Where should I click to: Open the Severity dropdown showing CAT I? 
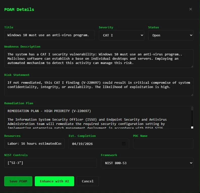click(x=121, y=35)
